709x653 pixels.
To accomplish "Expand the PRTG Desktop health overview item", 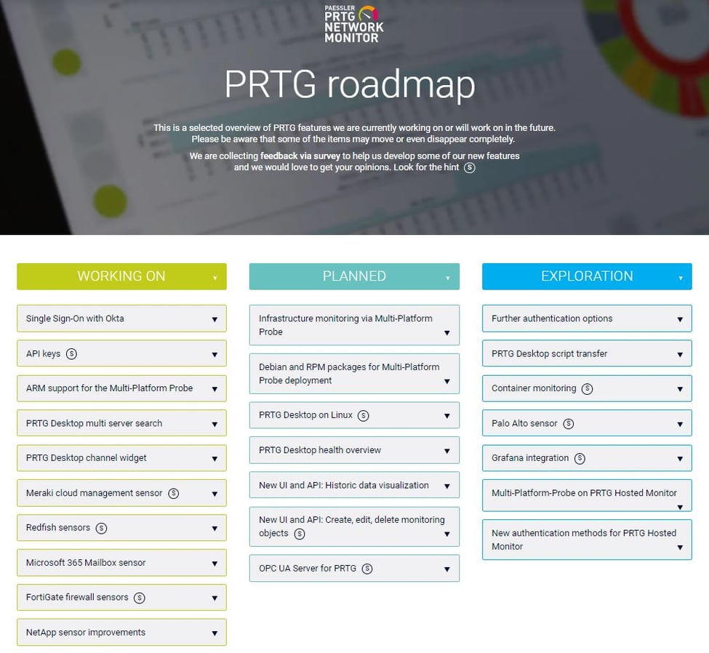I will click(x=446, y=450).
